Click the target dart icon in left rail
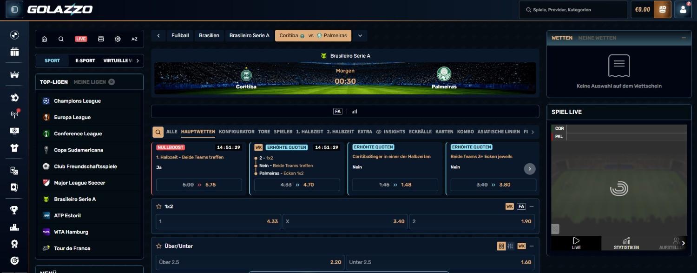This screenshot has width=697, height=273. 14,260
